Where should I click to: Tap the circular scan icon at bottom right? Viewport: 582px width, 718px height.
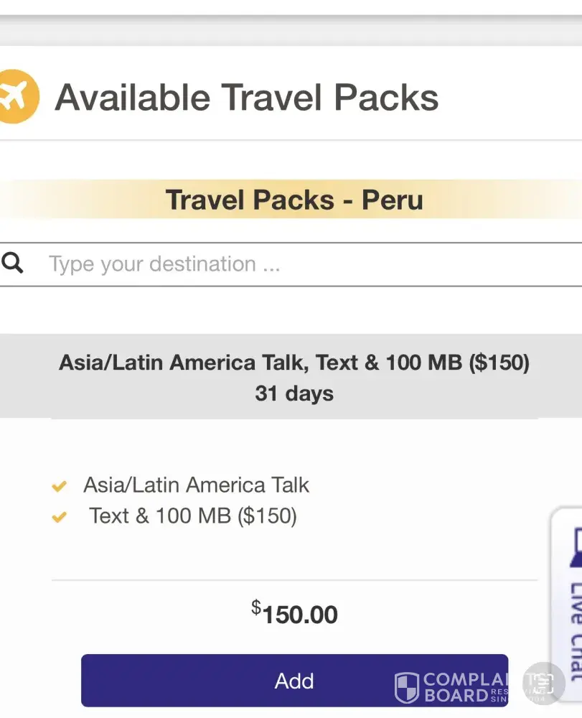tap(543, 684)
